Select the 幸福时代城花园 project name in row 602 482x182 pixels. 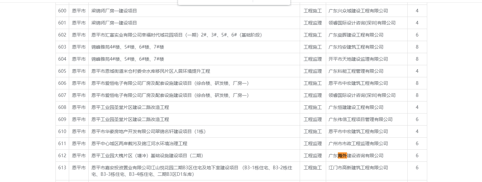pyautogui.click(x=176, y=35)
